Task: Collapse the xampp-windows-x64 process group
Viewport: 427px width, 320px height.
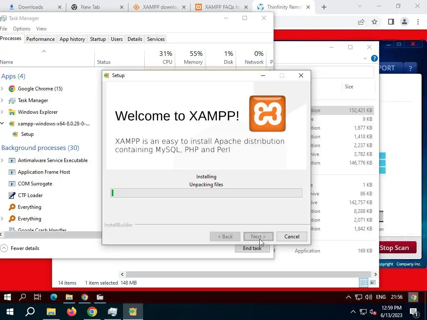Action: [x=2, y=123]
